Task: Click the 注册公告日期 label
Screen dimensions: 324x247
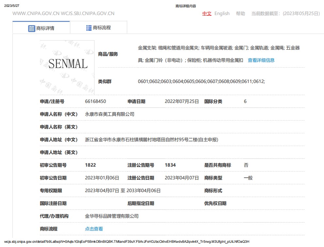Action: tap(141, 178)
